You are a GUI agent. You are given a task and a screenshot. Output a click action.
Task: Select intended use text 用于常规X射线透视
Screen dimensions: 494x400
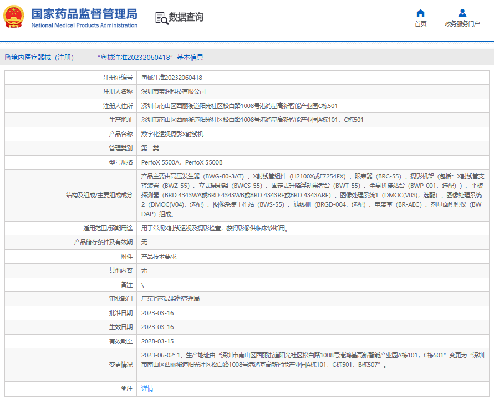(216, 228)
